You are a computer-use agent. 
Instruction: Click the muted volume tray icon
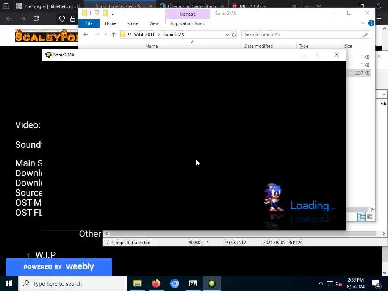click(339, 283)
